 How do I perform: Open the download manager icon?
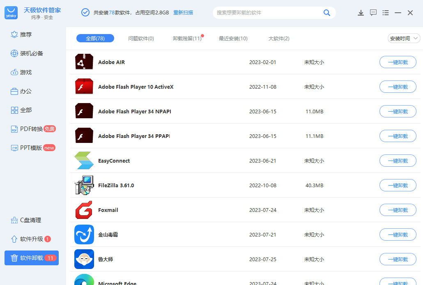(361, 13)
